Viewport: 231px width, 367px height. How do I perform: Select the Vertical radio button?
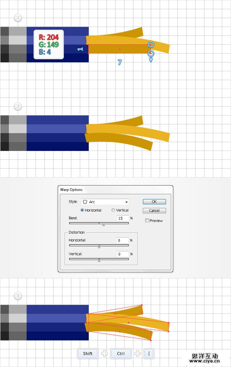coord(113,210)
